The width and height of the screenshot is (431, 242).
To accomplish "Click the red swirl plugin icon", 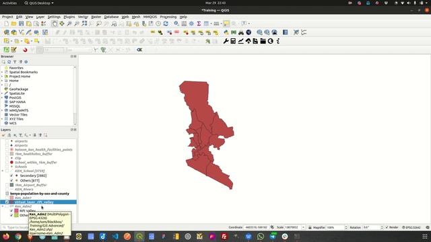I will pos(25,50).
